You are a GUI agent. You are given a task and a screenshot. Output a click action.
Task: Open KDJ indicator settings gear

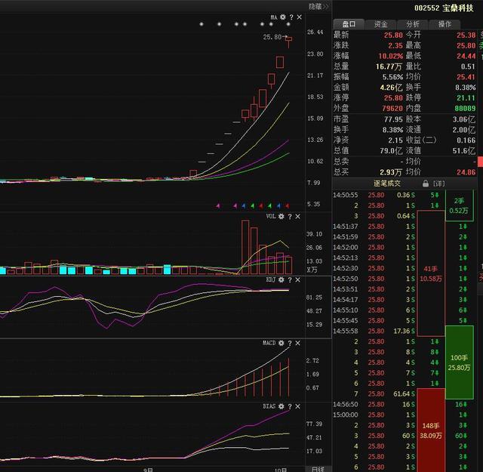(x=281, y=279)
